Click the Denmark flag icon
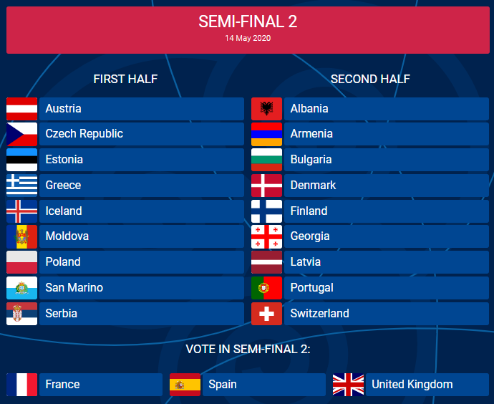Image resolution: width=494 pixels, height=404 pixels. point(266,186)
